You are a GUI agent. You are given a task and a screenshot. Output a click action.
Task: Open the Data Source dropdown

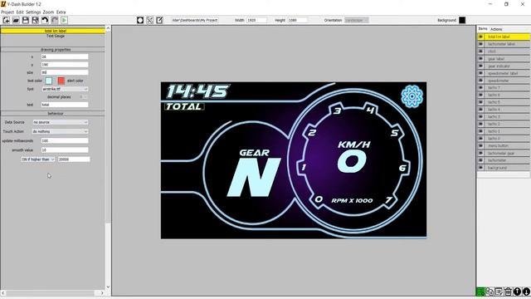[x=61, y=122]
